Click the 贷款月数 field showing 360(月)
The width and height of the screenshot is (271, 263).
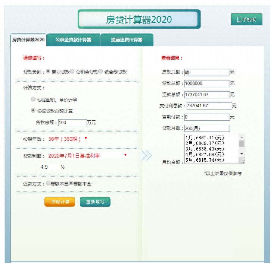click(207, 129)
